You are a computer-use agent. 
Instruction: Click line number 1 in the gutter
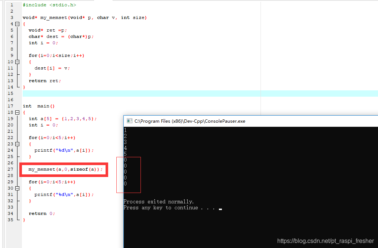click(x=12, y=5)
